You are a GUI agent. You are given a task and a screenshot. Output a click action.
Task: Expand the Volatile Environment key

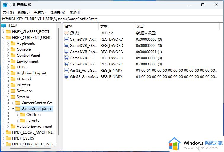click(8, 127)
